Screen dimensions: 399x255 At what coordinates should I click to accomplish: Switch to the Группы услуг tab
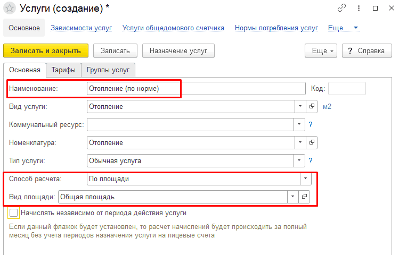pyautogui.click(x=108, y=70)
